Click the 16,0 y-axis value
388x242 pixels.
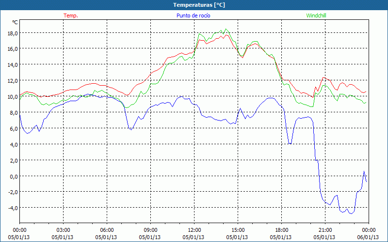coord(13,49)
